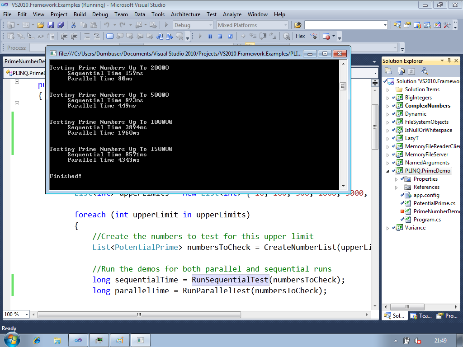
Task: Expand the Variance project node
Action: pos(387,228)
